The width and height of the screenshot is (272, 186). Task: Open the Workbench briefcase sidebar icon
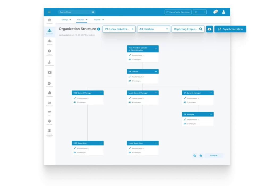(49, 21)
